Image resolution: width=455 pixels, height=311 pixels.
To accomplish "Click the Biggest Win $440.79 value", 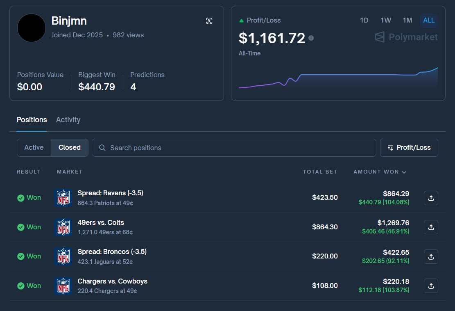I will [x=97, y=87].
